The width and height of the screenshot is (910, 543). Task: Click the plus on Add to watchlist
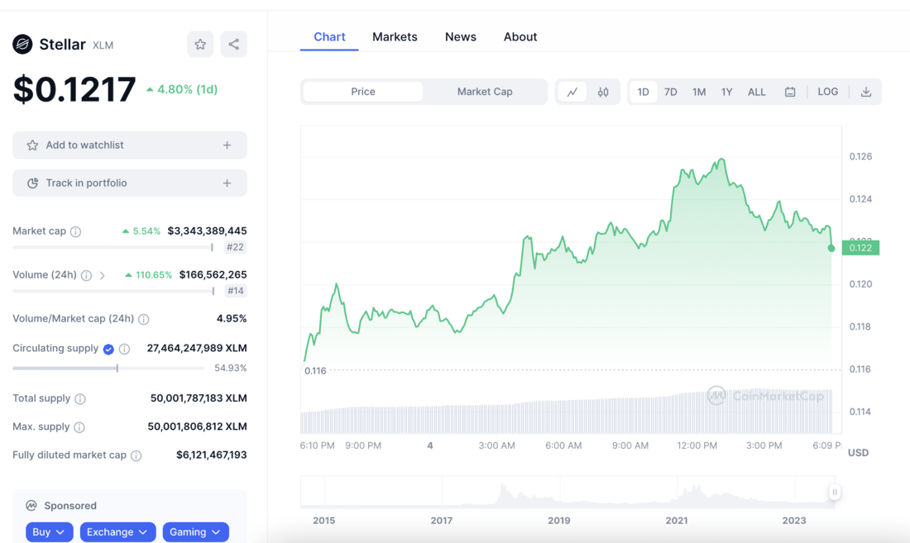(227, 145)
